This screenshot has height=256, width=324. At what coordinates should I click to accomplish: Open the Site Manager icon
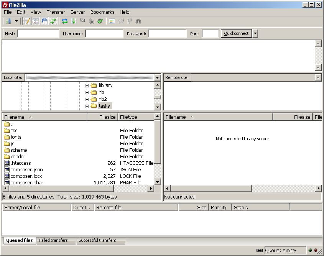tap(8, 21)
